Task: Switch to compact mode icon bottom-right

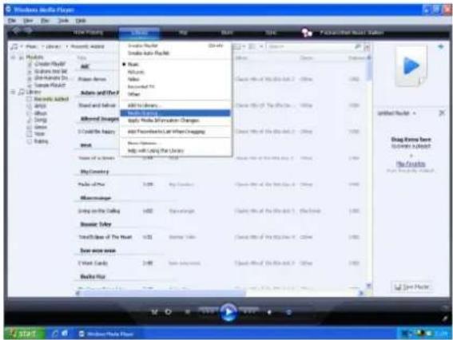Action: [x=445, y=318]
